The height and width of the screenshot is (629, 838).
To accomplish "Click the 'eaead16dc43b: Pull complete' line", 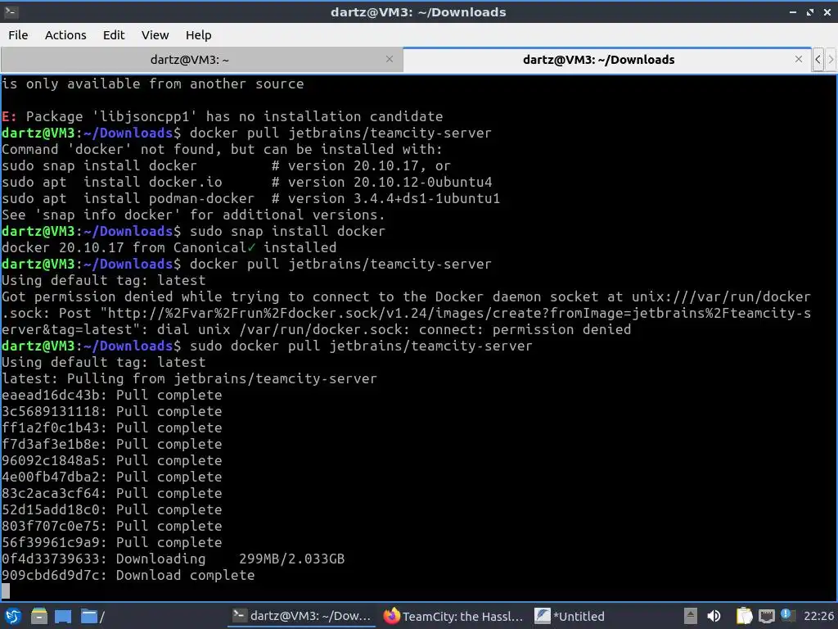I will [111, 396].
